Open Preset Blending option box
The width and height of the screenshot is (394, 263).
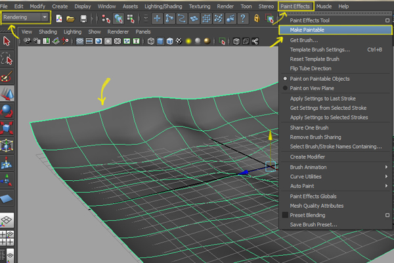tap(387, 215)
